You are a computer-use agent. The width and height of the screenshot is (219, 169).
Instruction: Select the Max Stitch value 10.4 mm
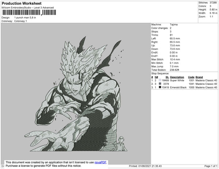click(x=175, y=59)
